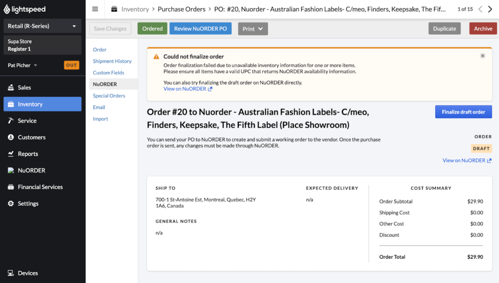This screenshot has width=499, height=283.
Task: Click the Inventory box icon in sidebar
Action: pos(11,104)
